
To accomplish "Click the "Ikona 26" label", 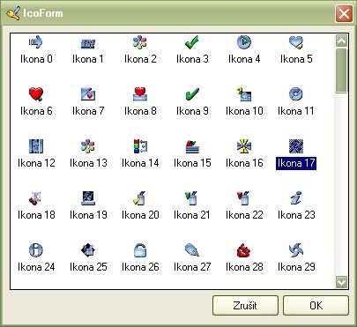I will point(140,267).
